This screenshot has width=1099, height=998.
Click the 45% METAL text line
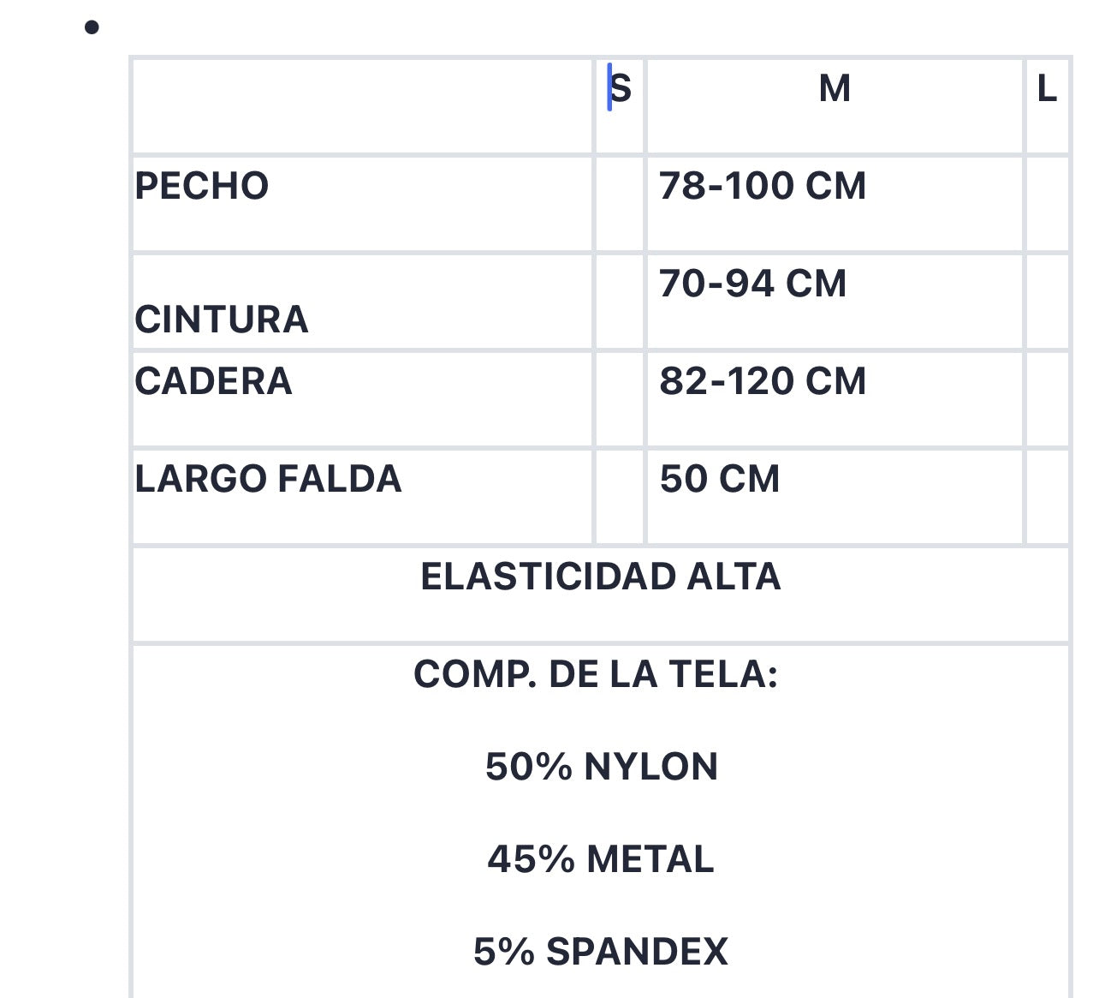pos(601,859)
